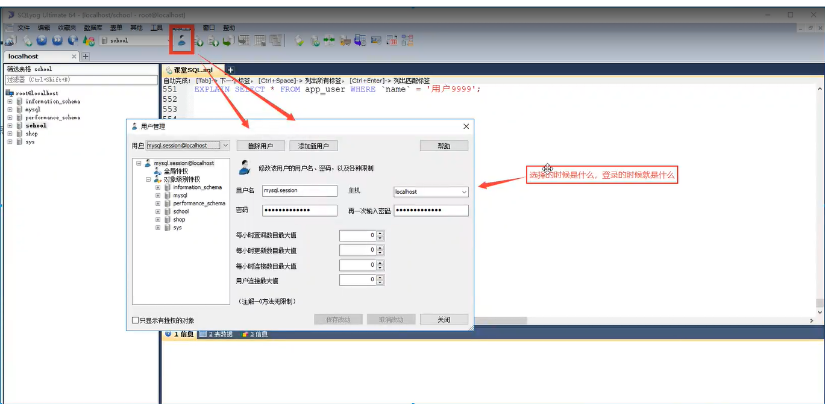This screenshot has height=404, width=825.
Task: Click the green-up-arrow database export icon
Action: tap(213, 40)
